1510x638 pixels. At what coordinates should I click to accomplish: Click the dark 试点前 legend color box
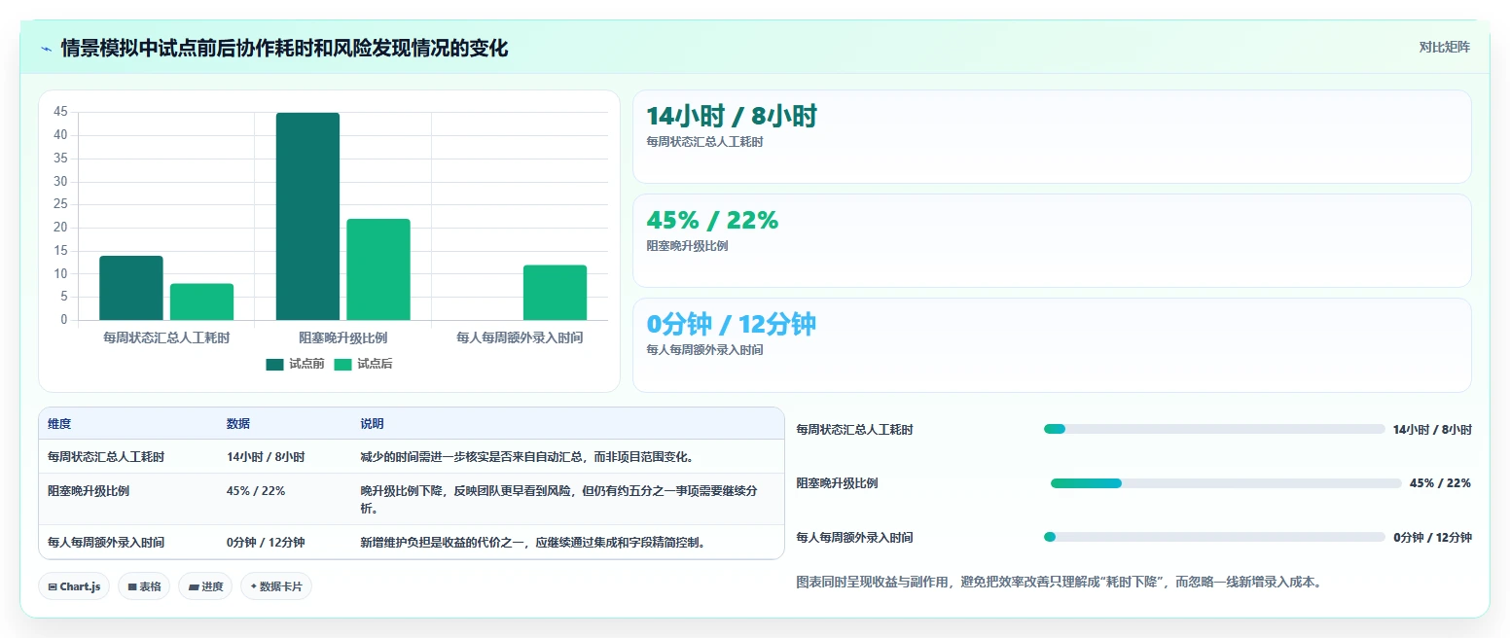coord(274,365)
